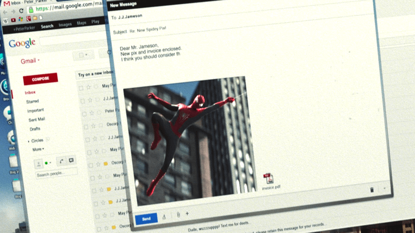Star the May Parker row under banner

(89, 87)
